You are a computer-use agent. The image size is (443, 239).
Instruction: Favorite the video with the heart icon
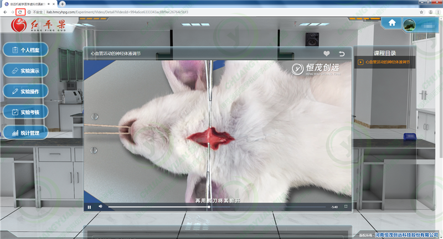[x=327, y=53]
